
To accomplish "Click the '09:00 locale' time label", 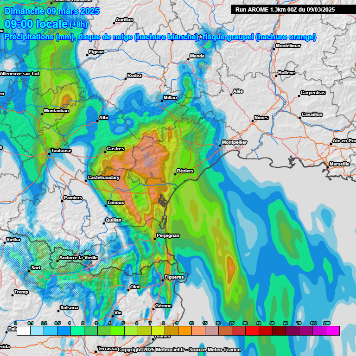I will (x=36, y=24).
